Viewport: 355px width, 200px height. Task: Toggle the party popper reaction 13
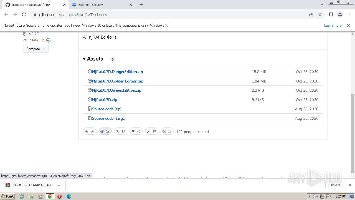pos(121,131)
